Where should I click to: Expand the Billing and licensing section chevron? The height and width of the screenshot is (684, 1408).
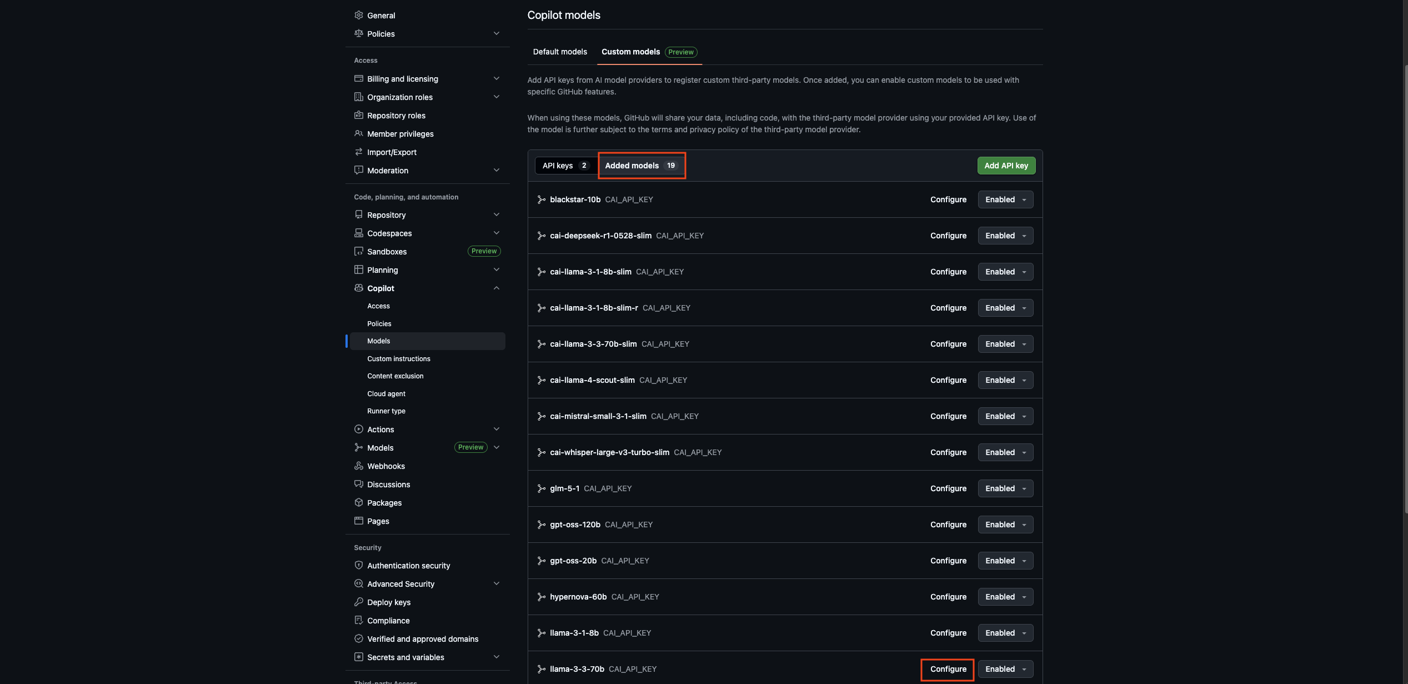(497, 78)
